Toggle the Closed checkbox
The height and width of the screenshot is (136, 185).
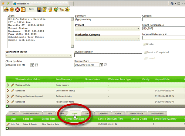tap(145, 58)
